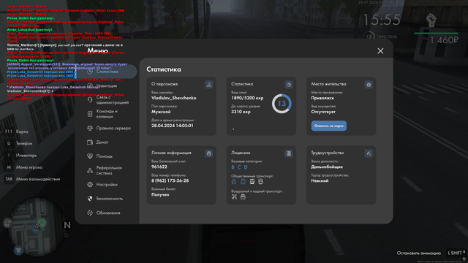
Task: Click the first public transport license icon
Action: [234, 182]
